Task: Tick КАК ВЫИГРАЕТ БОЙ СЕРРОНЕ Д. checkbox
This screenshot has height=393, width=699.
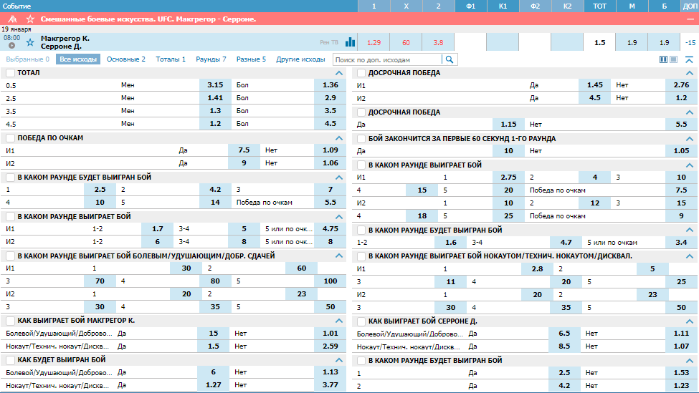Action: pyautogui.click(x=361, y=321)
